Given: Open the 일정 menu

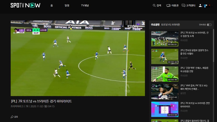Looking at the screenshot, I should (67, 6).
